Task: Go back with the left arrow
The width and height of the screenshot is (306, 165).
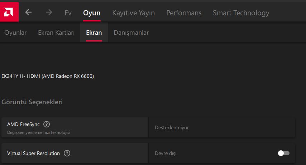Action: [x=29, y=12]
